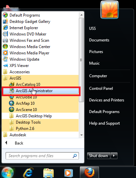Image resolution: width=136 pixels, height=178 pixels.
Task: Launch Internet Explorer from programs list icon
Action: coord(5,28)
